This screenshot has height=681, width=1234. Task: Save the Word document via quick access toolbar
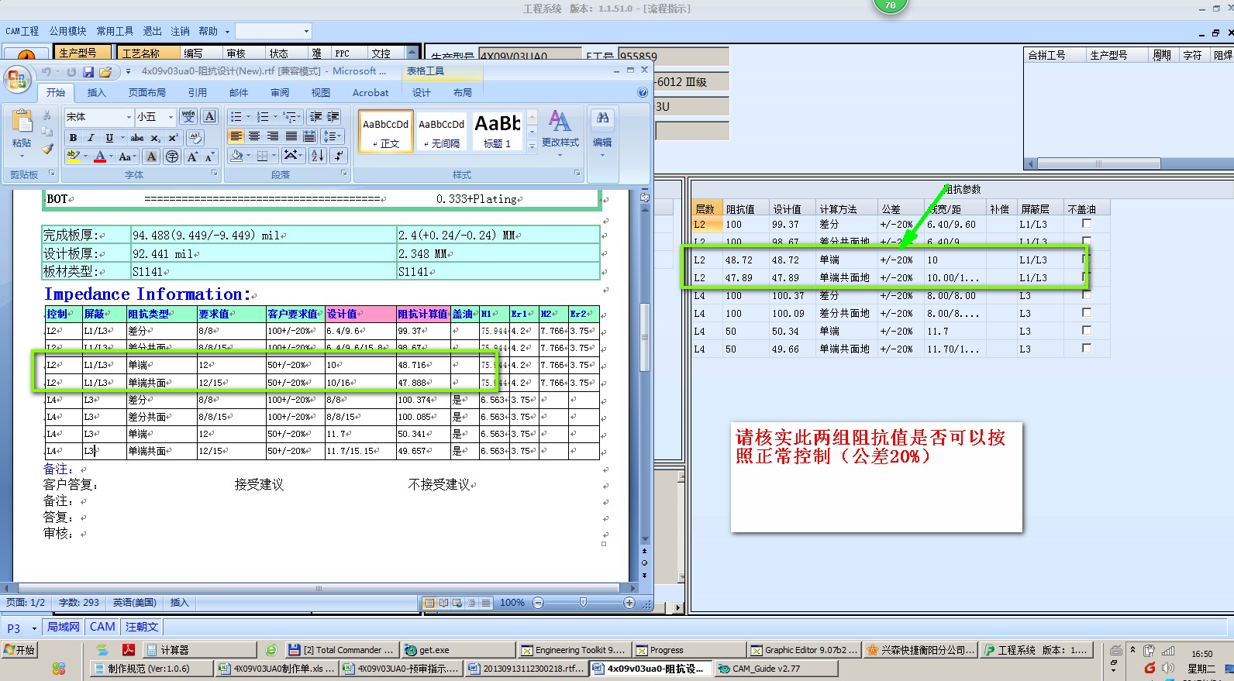click(x=88, y=71)
